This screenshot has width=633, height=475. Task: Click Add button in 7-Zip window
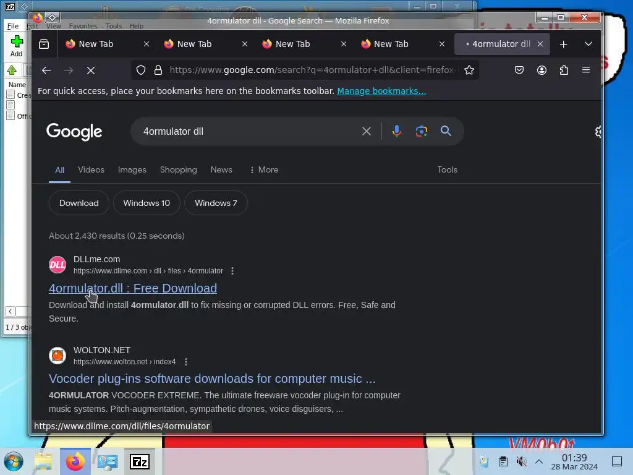click(17, 46)
